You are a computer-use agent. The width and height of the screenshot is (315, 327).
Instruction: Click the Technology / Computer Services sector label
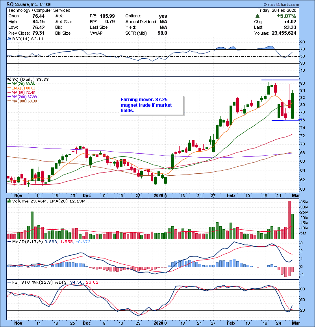pyautogui.click(x=39, y=10)
